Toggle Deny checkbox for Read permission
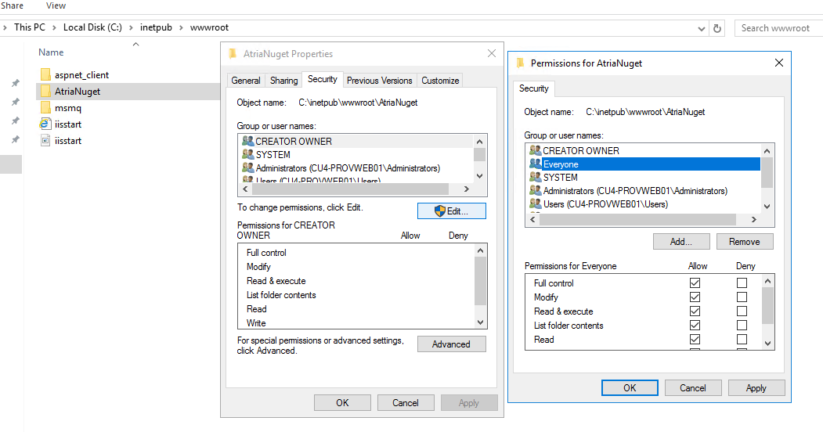The width and height of the screenshot is (823, 432). 742,340
